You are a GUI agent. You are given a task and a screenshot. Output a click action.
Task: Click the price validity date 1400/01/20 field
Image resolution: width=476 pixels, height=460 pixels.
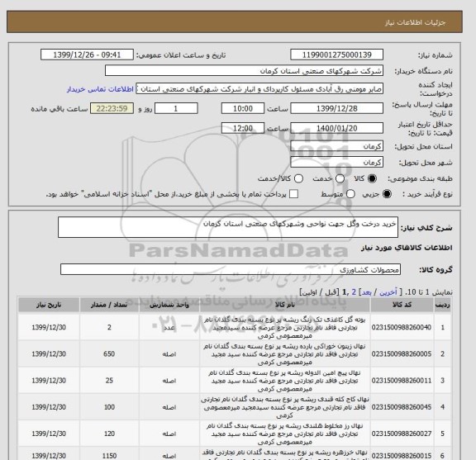tap(336, 128)
